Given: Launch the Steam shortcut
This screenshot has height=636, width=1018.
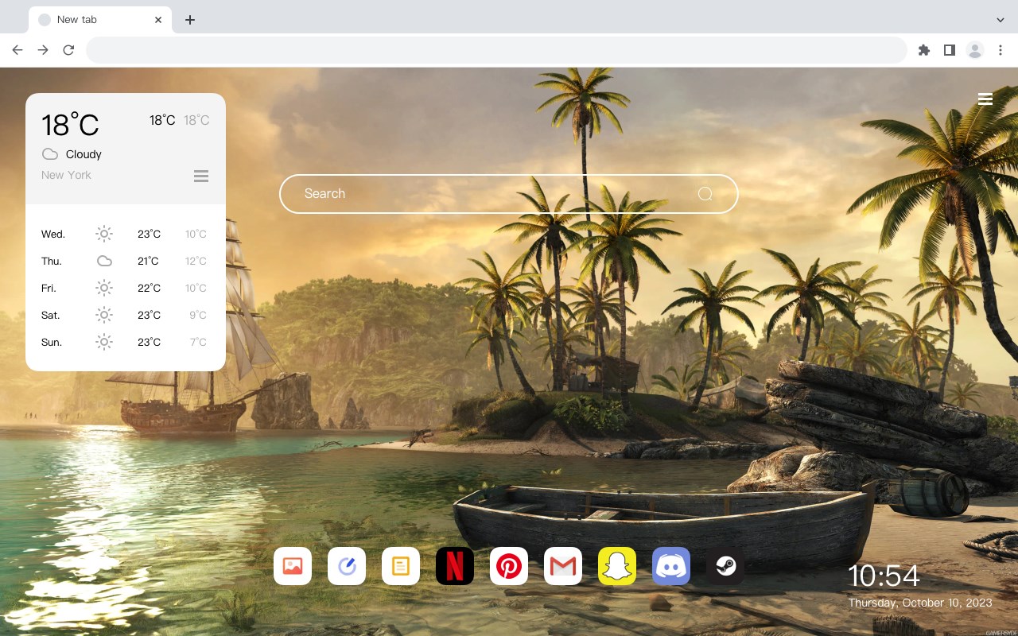Looking at the screenshot, I should (x=725, y=566).
